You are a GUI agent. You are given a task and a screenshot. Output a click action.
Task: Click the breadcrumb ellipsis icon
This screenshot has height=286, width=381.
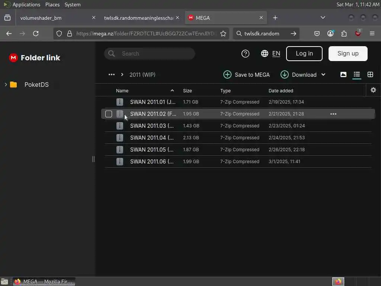[x=112, y=74]
